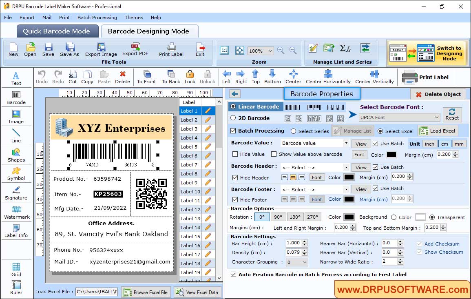Toggle the Ruler display
Image resolution: width=471 pixels, height=299 pixels.
tap(16, 288)
